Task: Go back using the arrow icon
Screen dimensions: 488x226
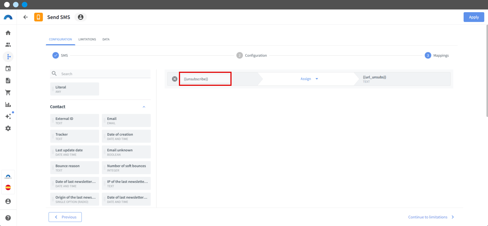Action: [25, 17]
